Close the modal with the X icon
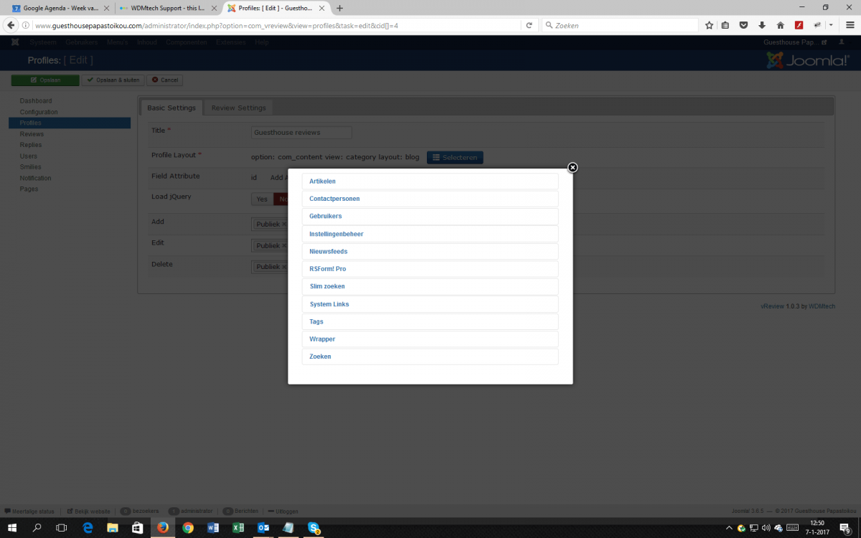The height and width of the screenshot is (538, 861). pos(573,168)
